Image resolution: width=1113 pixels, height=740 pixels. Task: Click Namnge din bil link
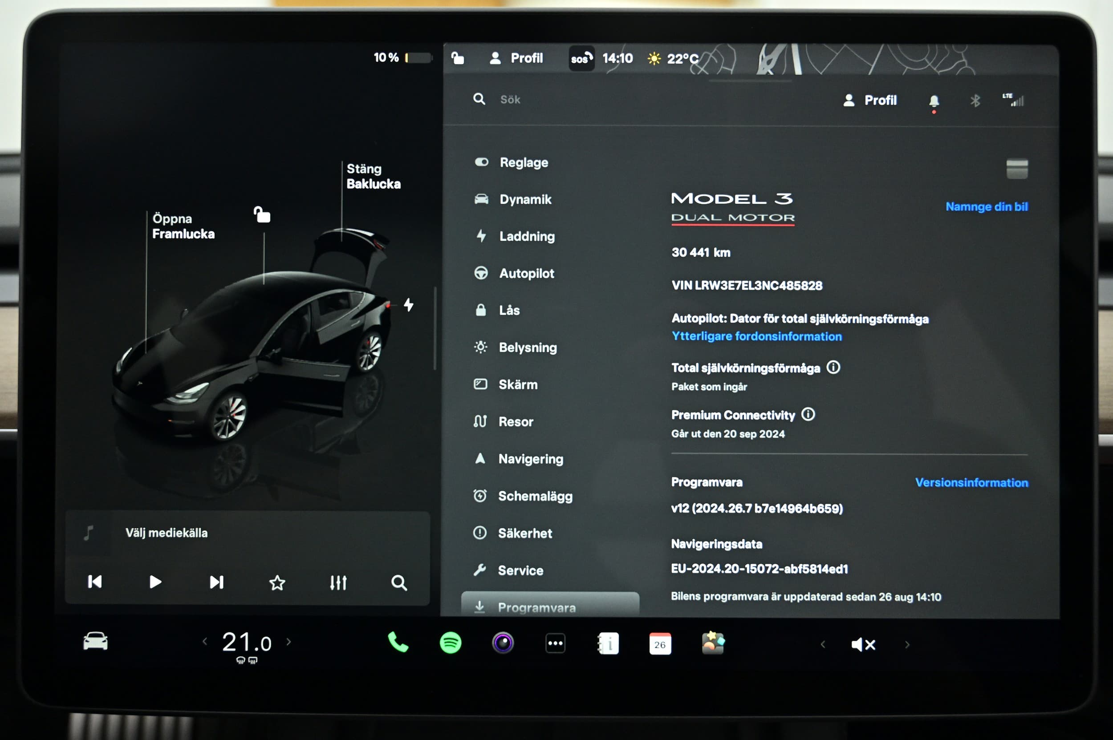point(987,207)
